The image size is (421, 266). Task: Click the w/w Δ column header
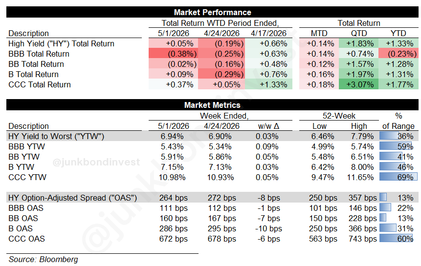(x=268, y=126)
